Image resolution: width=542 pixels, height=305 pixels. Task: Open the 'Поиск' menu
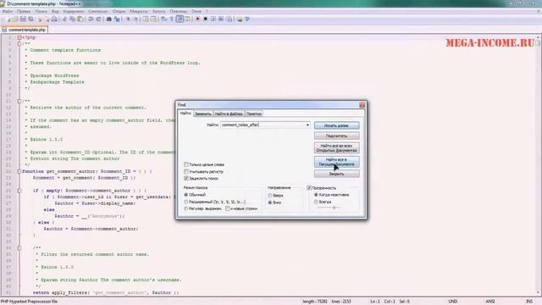tap(41, 11)
